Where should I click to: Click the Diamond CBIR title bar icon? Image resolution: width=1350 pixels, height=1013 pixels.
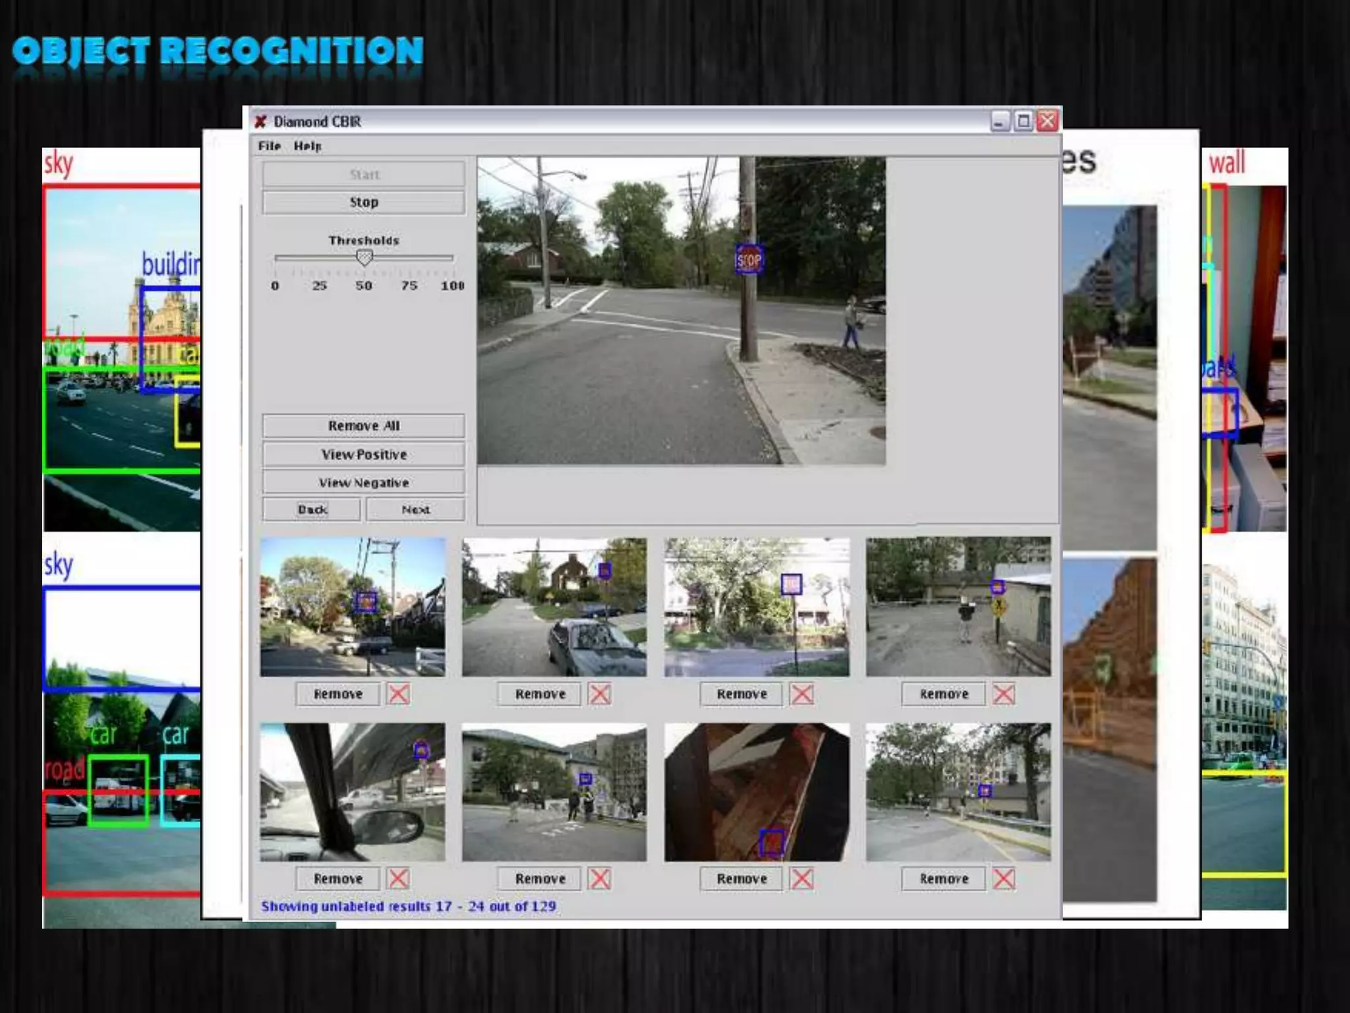pos(261,121)
